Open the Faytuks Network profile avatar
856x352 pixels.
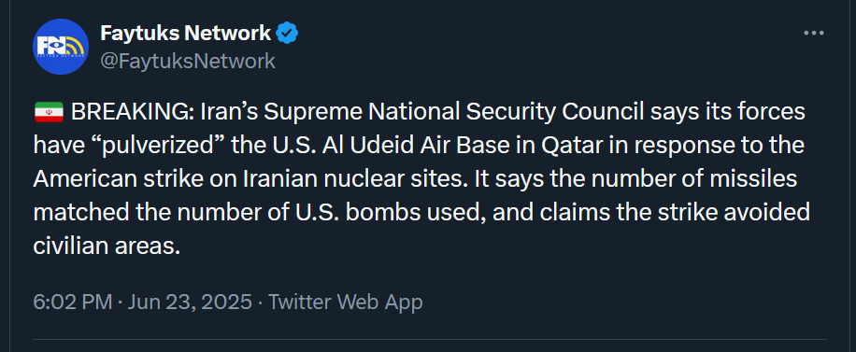pos(61,47)
